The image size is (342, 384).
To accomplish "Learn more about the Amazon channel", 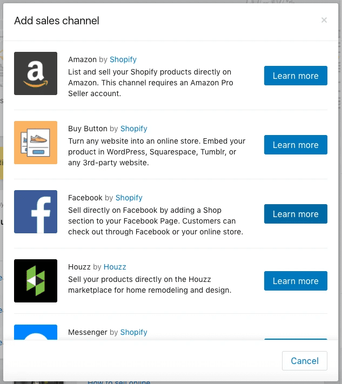I will pos(296,76).
